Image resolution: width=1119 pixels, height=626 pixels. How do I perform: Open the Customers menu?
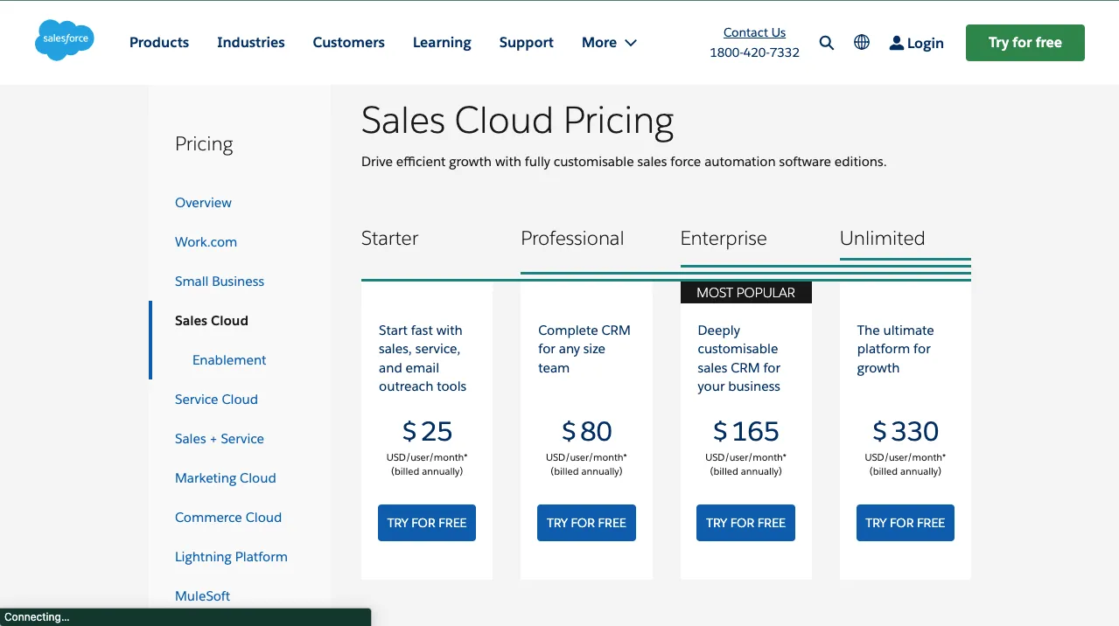tap(348, 42)
